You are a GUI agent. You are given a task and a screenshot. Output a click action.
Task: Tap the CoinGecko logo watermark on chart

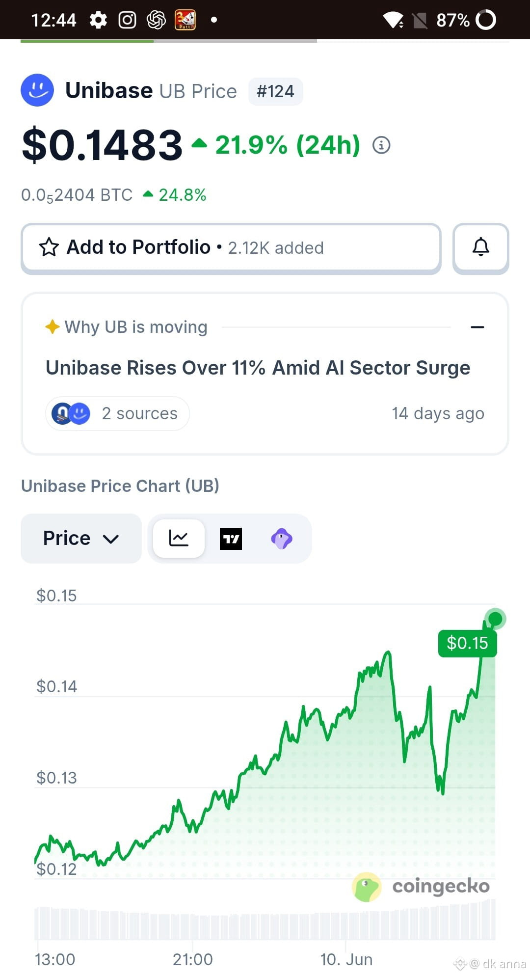[421, 887]
